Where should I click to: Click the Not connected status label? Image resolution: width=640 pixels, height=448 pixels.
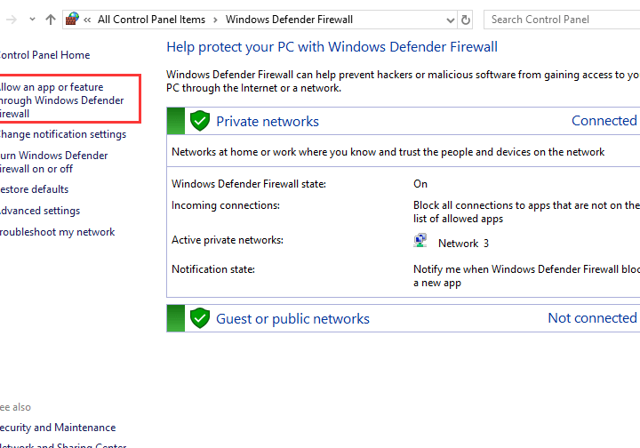592,318
